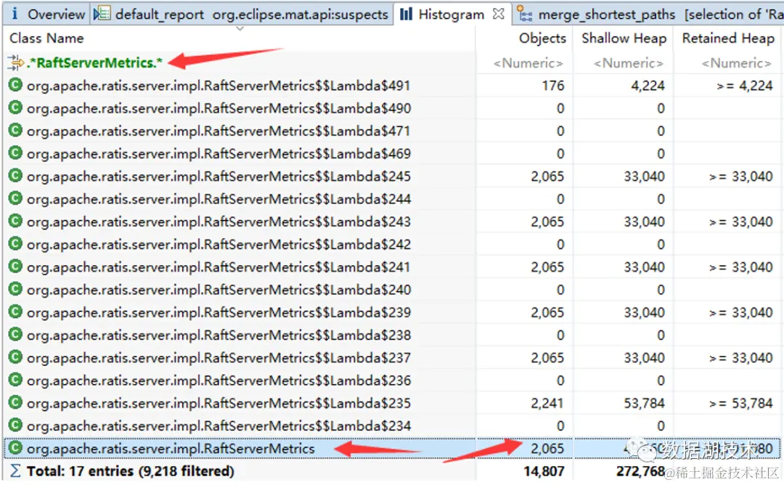Click class icon of Lambda$234 row

[15, 425]
